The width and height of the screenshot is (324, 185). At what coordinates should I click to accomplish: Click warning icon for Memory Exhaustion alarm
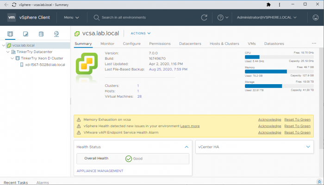pos(79,119)
